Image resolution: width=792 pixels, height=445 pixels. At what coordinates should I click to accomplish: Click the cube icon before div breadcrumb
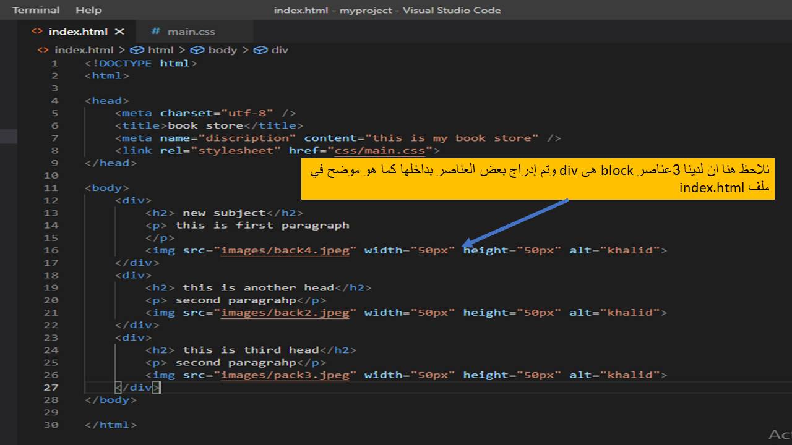260,50
